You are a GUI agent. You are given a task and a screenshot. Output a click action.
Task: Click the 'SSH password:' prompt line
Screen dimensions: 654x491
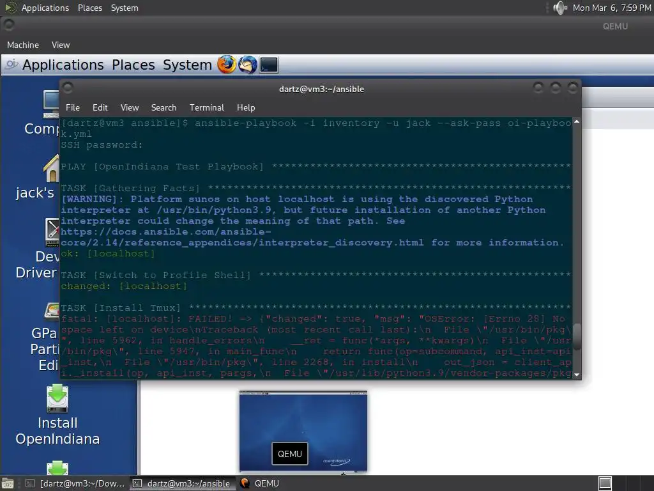coord(102,145)
